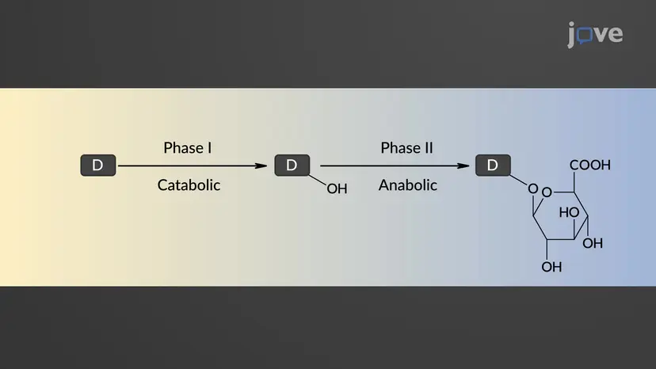
Task: Click the JoVE logo watermark
Action: [595, 34]
